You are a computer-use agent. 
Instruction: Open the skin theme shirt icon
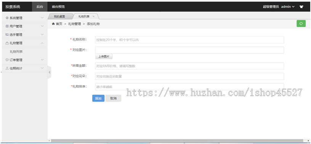(x=301, y=7)
